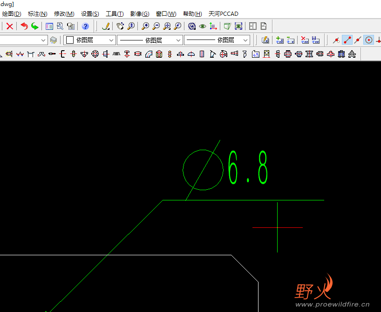381x312 pixels.
Task: Click the green redo arrow
Action: [x=35, y=27]
